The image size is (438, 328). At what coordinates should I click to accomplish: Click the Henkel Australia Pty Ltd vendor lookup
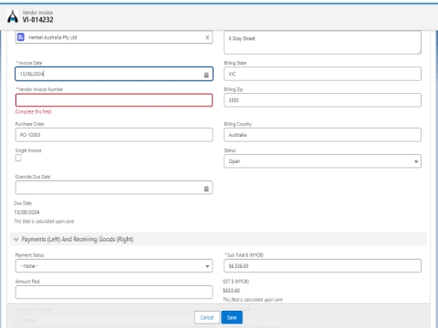(x=114, y=37)
